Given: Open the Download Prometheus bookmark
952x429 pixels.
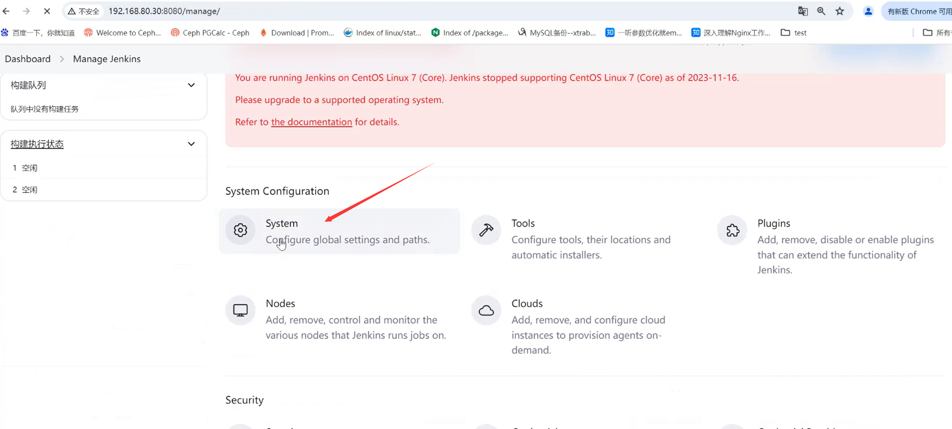Looking at the screenshot, I should [297, 33].
